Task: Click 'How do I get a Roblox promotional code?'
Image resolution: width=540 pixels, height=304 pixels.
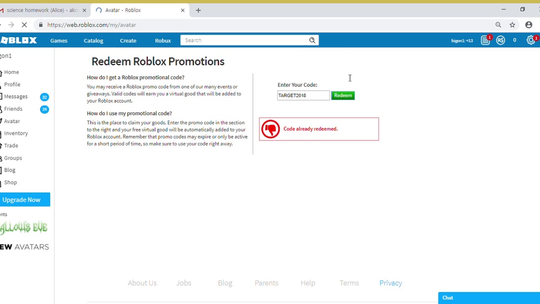Action: [135, 77]
